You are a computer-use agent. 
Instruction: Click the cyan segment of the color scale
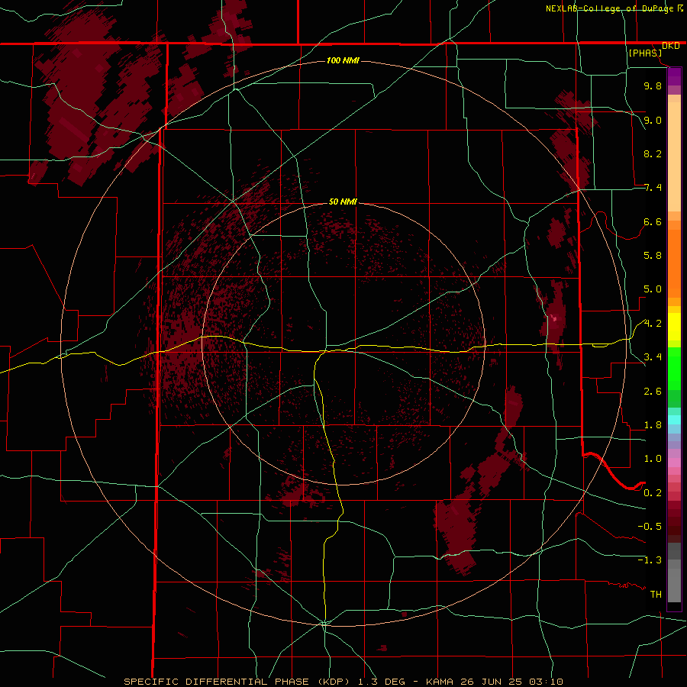point(674,420)
